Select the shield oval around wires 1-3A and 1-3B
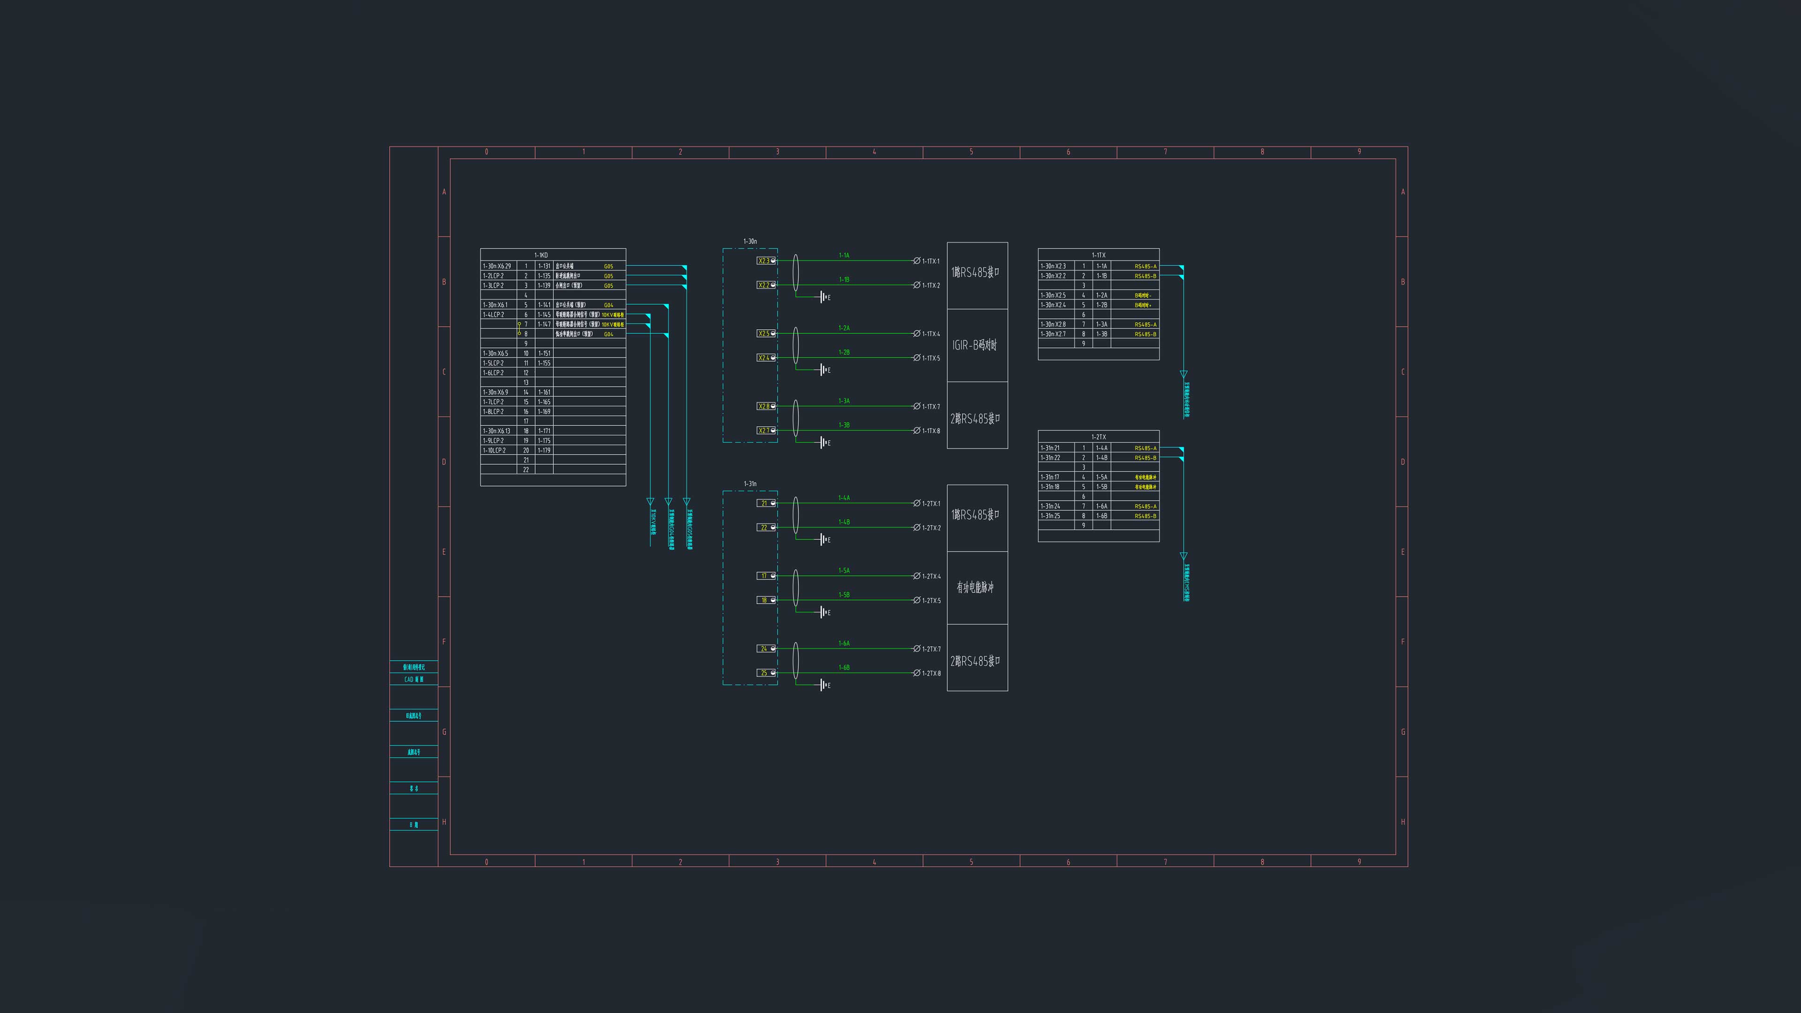Viewport: 1801px width, 1013px height. click(795, 418)
